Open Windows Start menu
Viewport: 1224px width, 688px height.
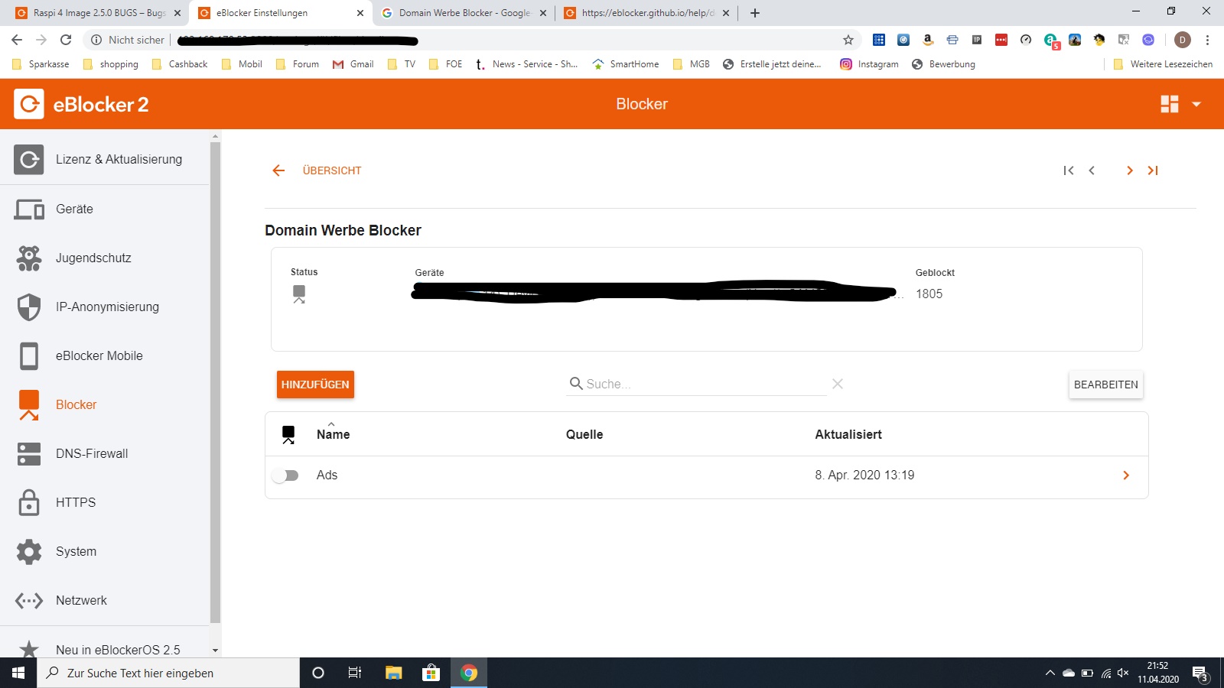pyautogui.click(x=18, y=673)
